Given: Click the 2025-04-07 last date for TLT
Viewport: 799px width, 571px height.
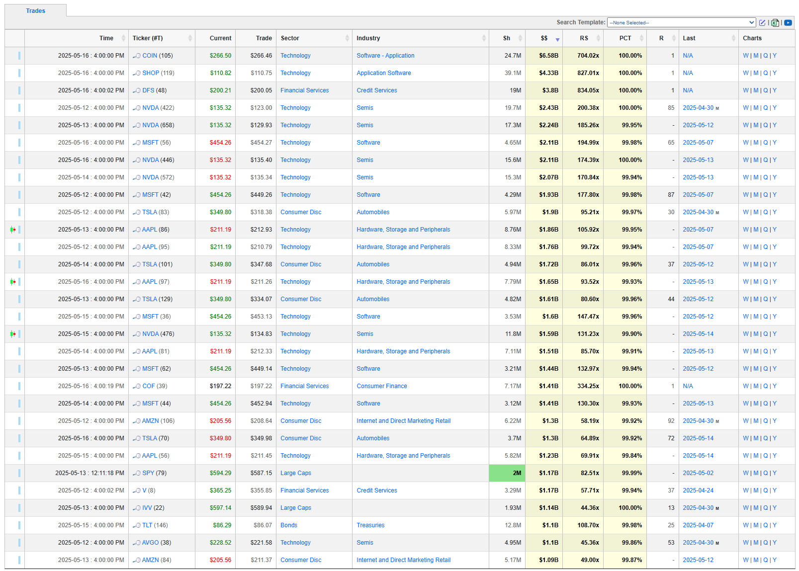Looking at the screenshot, I should pyautogui.click(x=698, y=525).
